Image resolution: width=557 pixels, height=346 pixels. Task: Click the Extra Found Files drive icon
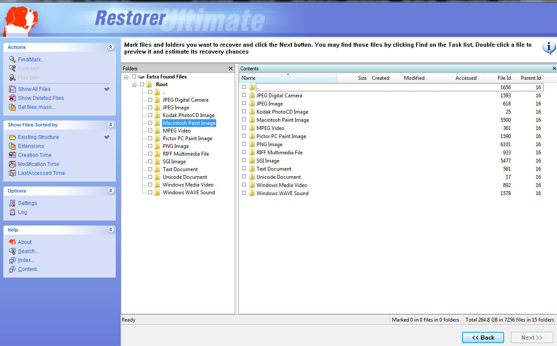[x=141, y=77]
